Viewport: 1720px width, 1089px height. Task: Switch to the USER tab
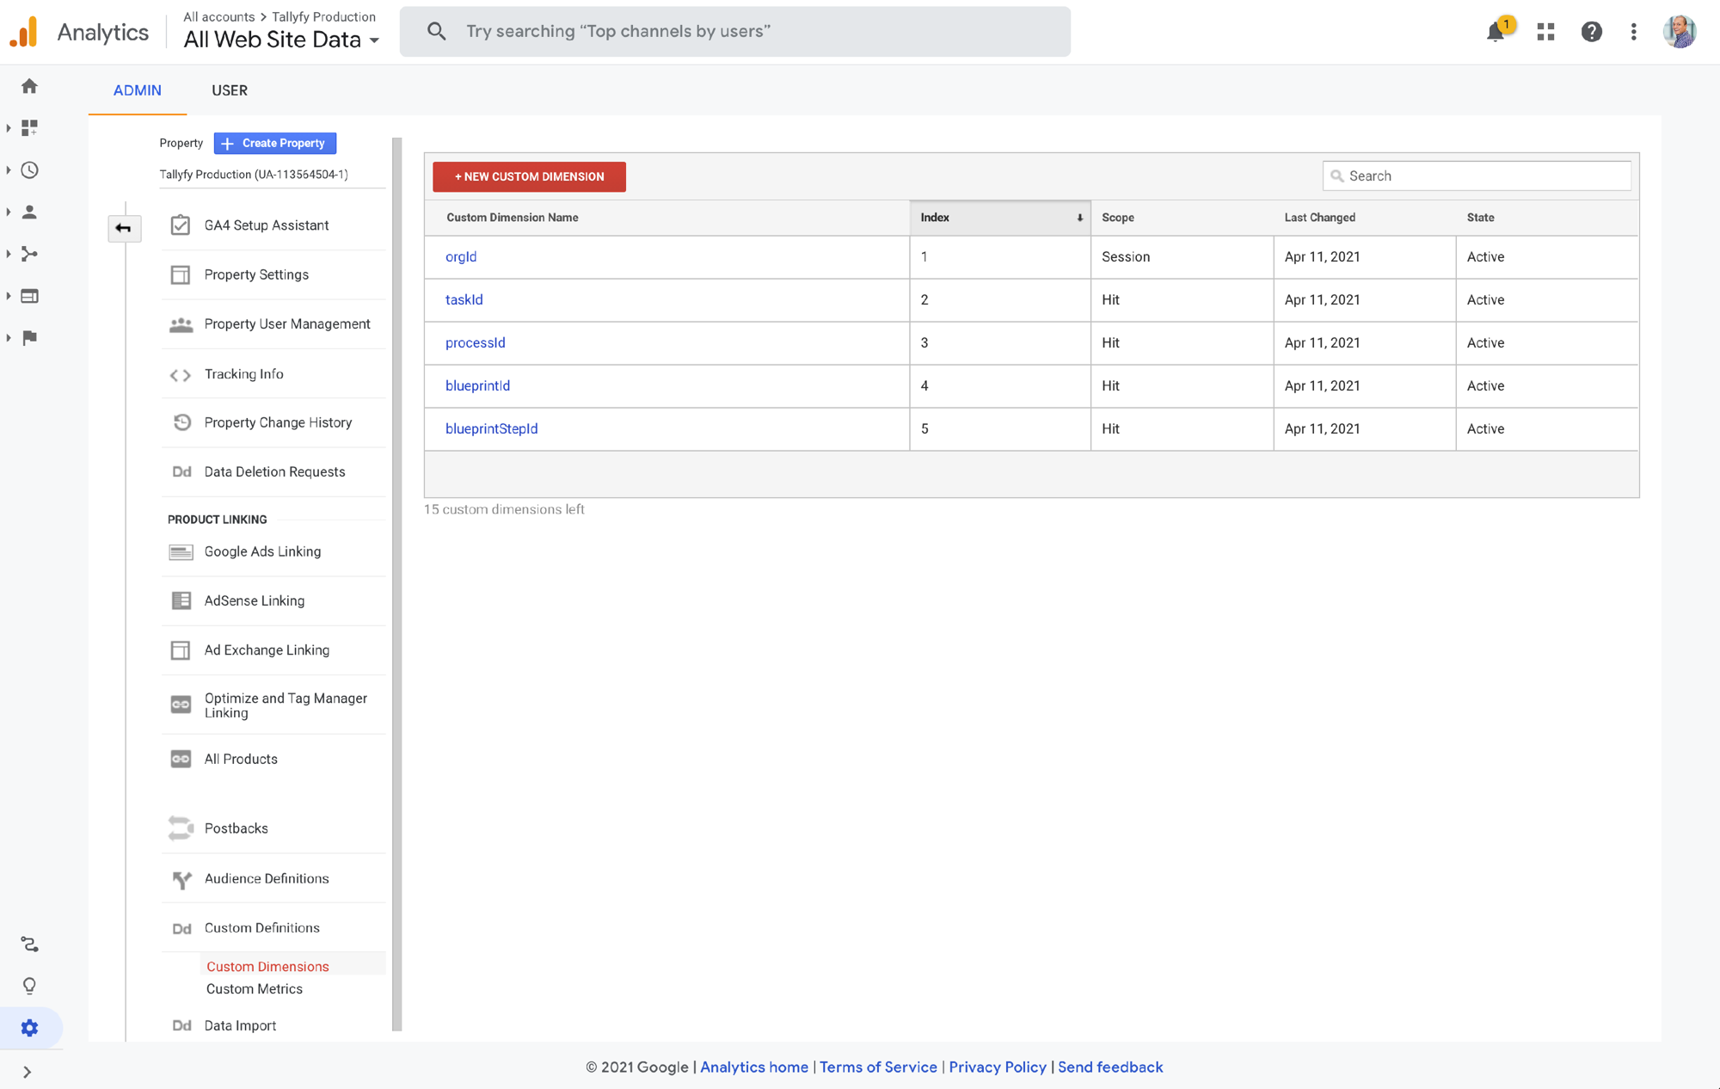[229, 90]
